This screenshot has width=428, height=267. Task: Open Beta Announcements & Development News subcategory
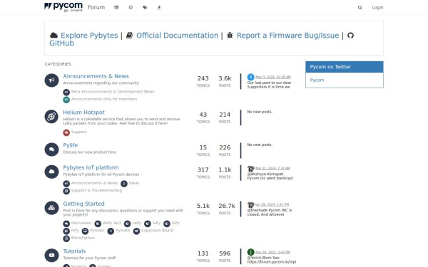coord(113,92)
